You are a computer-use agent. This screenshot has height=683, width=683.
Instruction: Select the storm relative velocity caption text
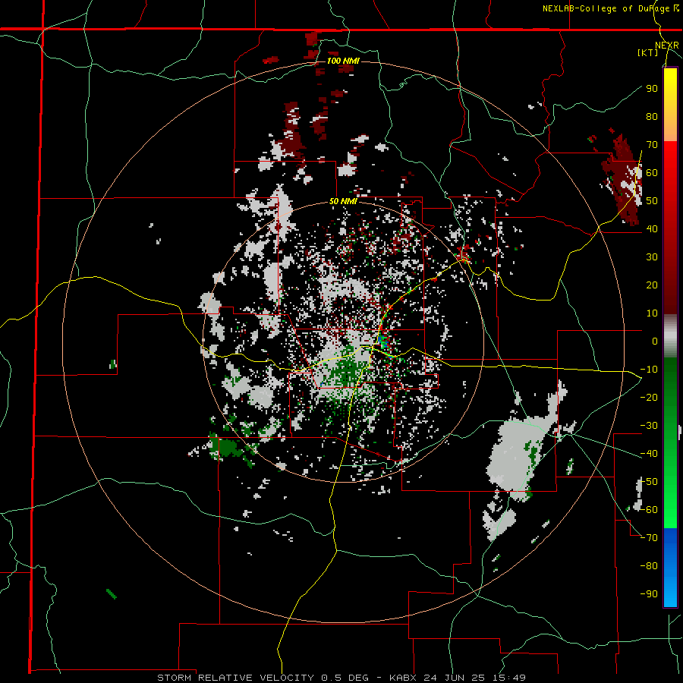341,678
